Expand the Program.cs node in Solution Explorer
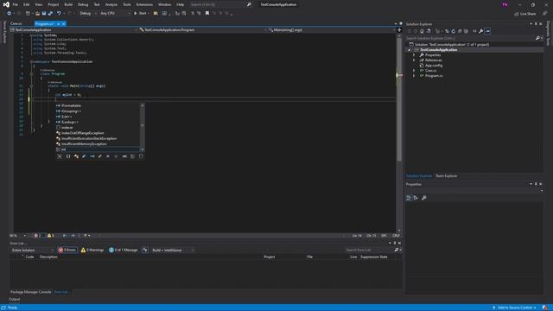This screenshot has width=553, height=311. tap(414, 76)
